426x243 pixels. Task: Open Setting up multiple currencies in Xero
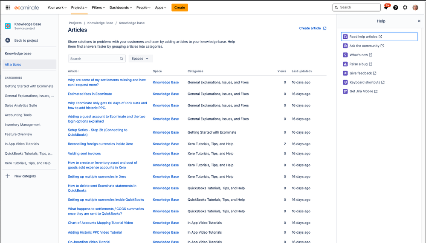[97, 177]
